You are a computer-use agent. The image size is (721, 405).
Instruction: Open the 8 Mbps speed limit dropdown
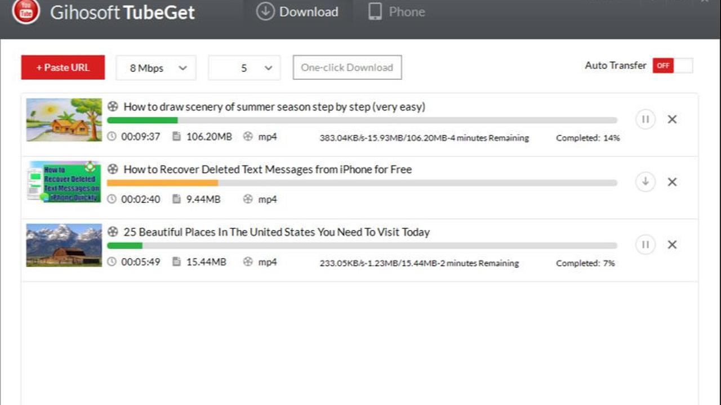point(156,68)
